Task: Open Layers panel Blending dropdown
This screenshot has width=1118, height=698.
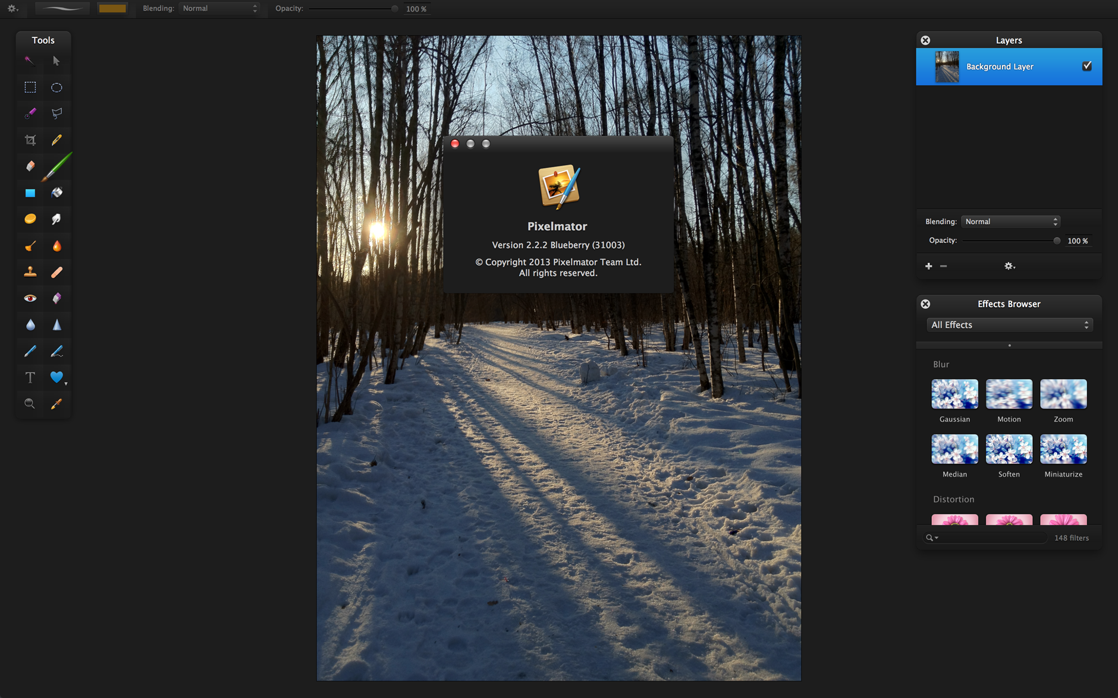Action: (x=1010, y=222)
